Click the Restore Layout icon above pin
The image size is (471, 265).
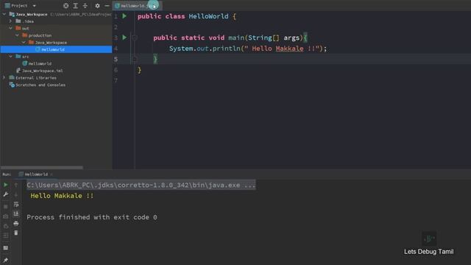tap(5, 248)
